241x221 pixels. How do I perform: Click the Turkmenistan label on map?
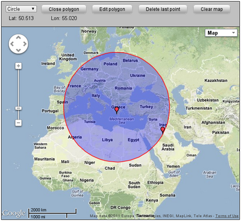[x=199, y=108]
